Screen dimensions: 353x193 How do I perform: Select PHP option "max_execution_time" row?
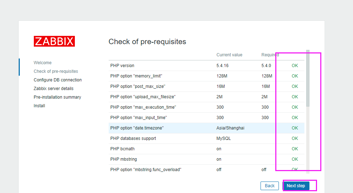tap(143, 107)
